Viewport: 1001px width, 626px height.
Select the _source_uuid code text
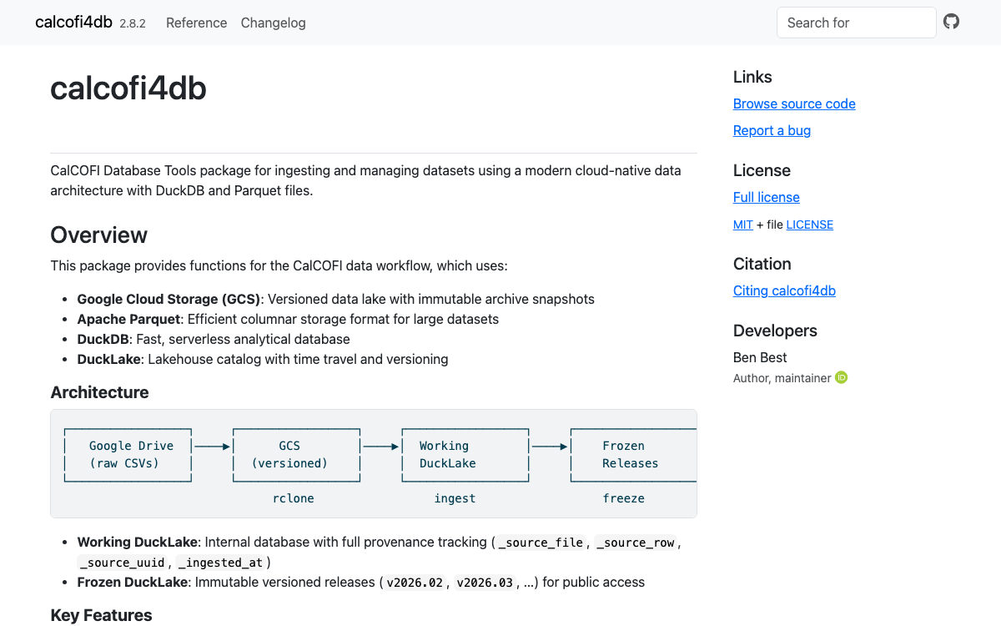[122, 563]
